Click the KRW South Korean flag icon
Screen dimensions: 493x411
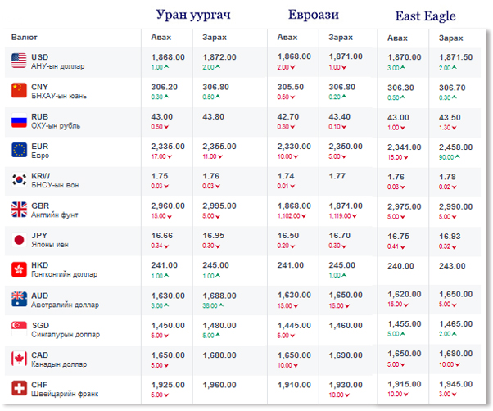(18, 179)
